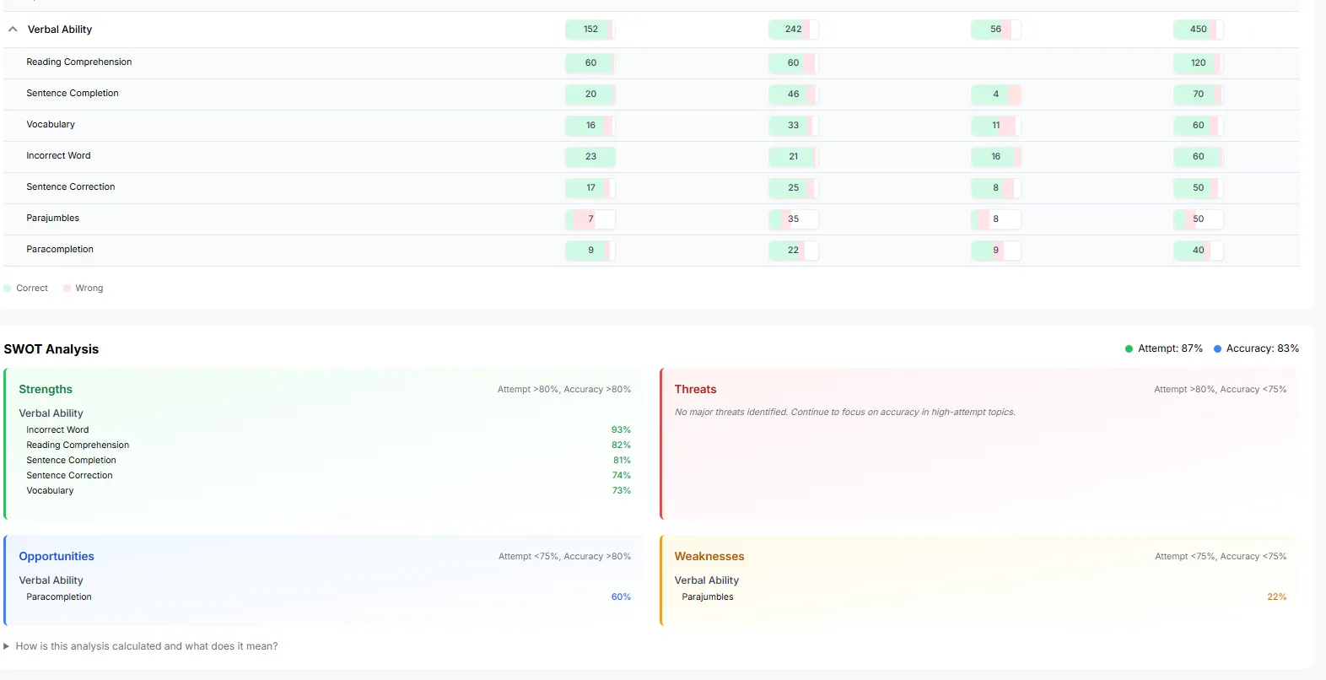Select the Sentence Completion row
This screenshot has width=1326, height=680.
click(651, 94)
